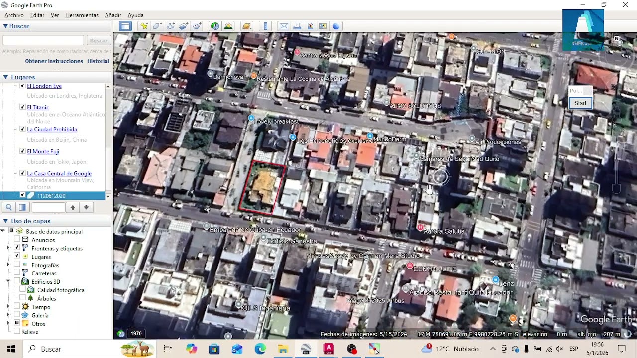
Task: Collapse the Buscar panel
Action: tap(5, 26)
